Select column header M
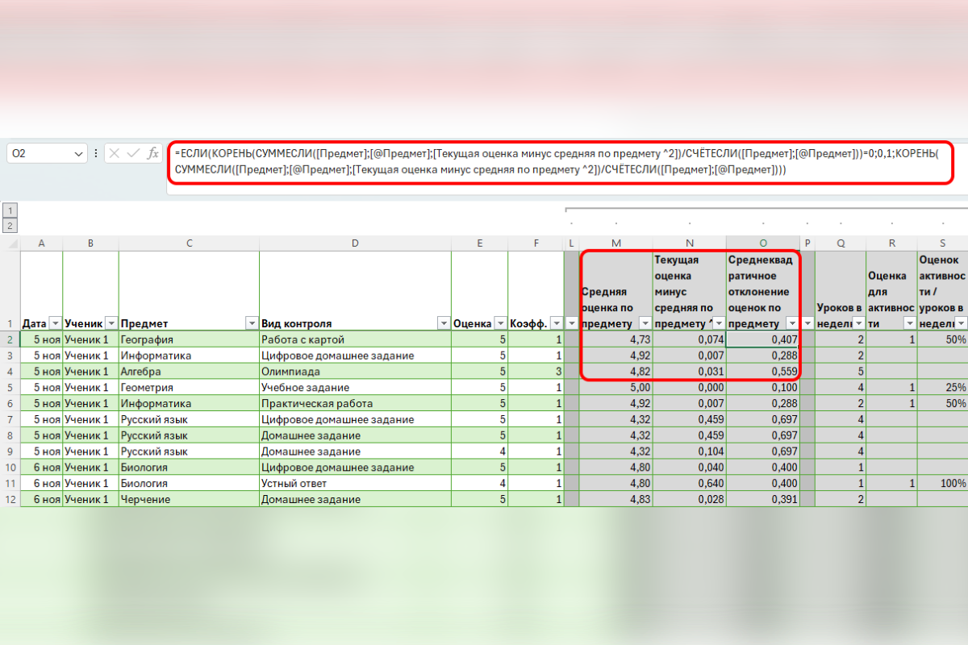968x645 pixels. tap(616, 243)
